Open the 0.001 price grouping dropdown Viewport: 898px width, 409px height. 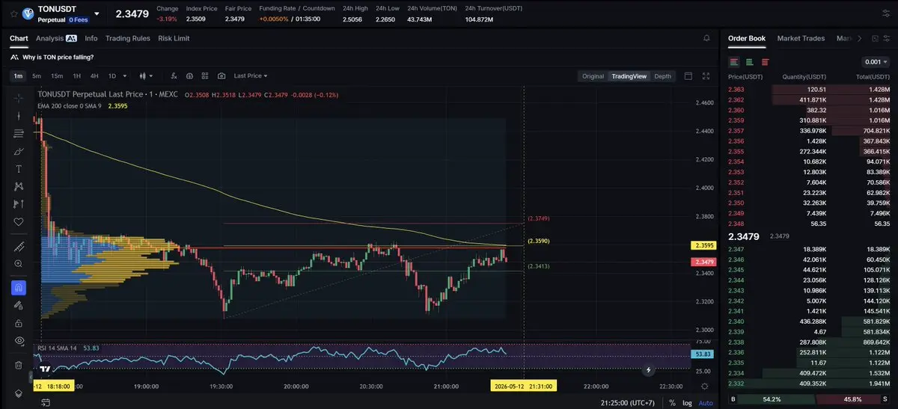[876, 62]
